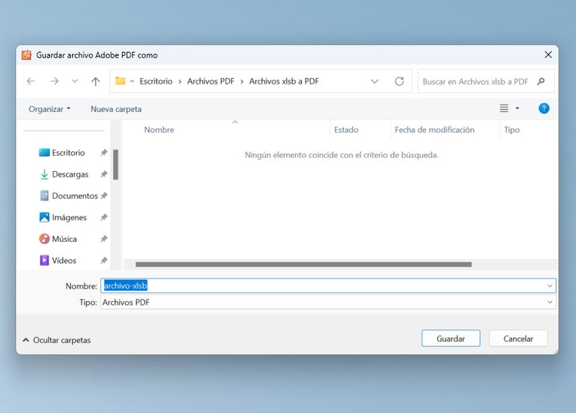The height and width of the screenshot is (413, 576).
Task: Click the pin icon beside Imágenes
Action: click(x=104, y=217)
